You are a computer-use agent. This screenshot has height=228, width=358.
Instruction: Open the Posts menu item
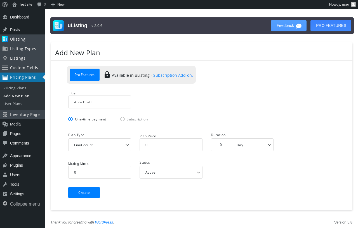pyautogui.click(x=22, y=30)
